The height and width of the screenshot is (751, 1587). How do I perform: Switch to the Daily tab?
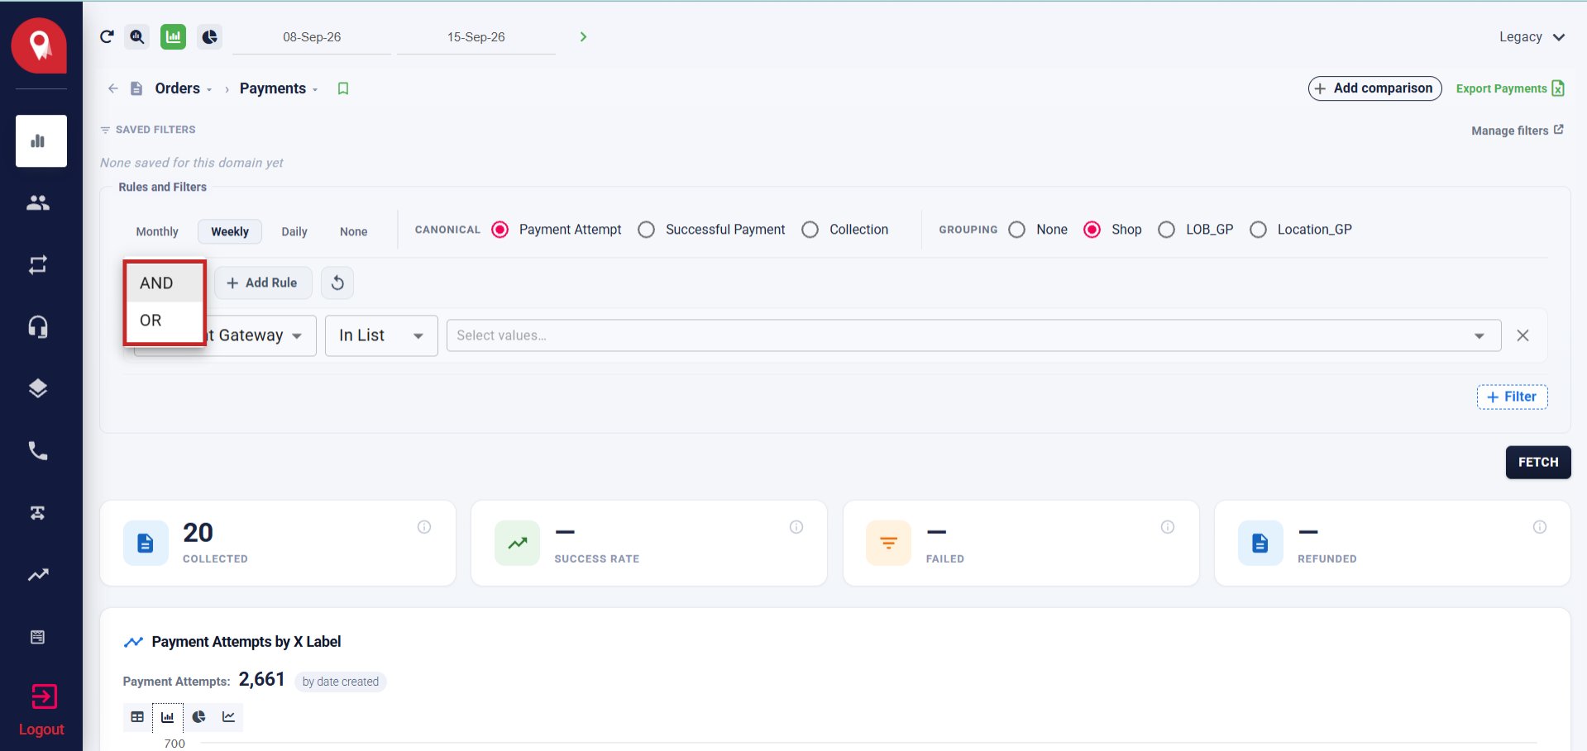tap(294, 231)
